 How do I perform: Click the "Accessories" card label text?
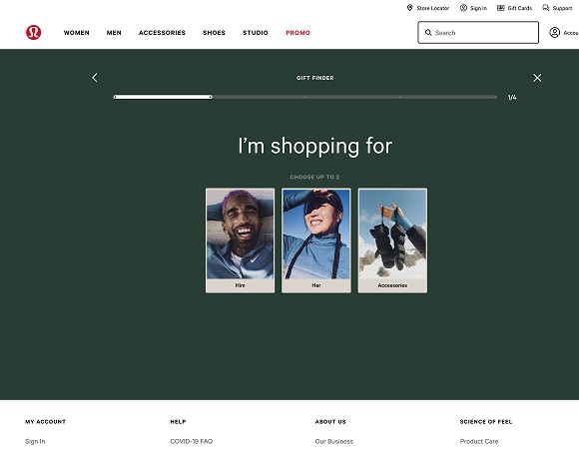click(392, 285)
